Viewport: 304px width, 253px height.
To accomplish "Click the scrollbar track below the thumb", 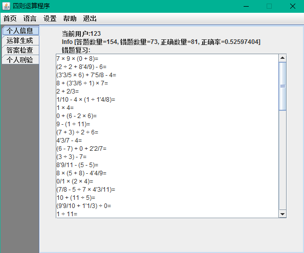I will tap(283, 160).
